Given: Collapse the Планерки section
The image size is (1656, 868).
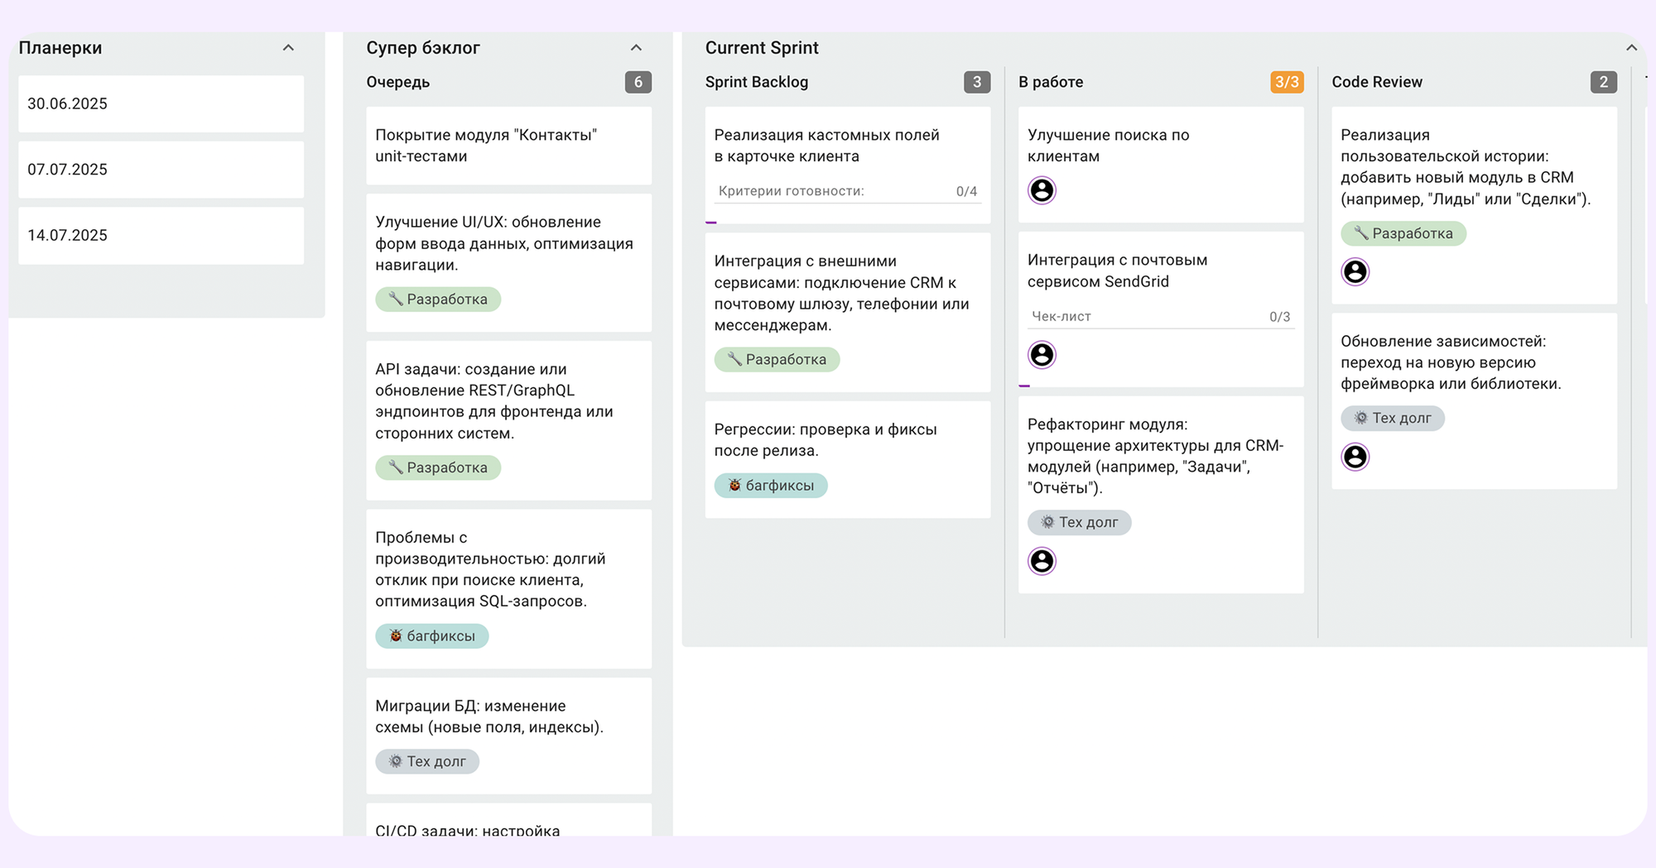Looking at the screenshot, I should point(288,48).
